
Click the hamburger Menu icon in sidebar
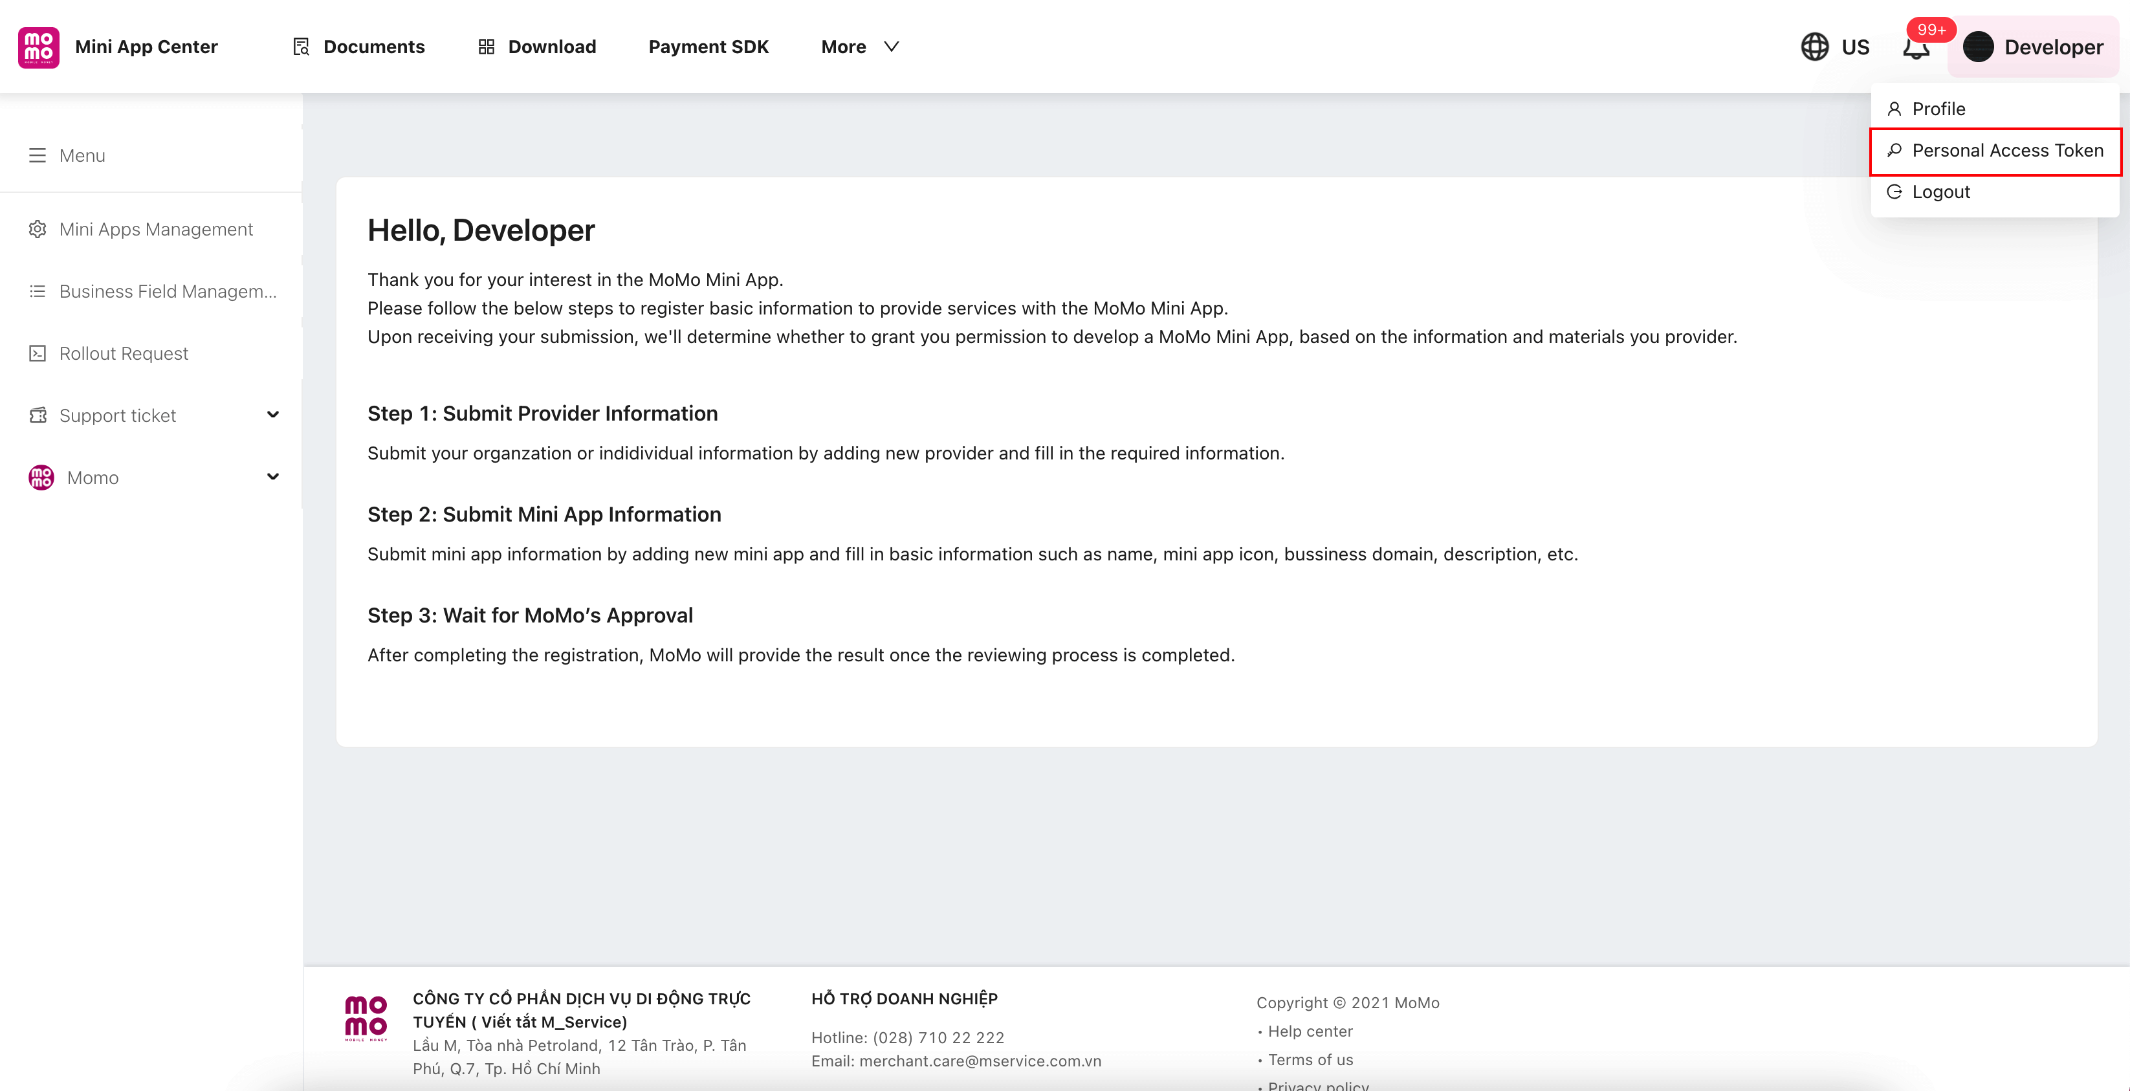38,155
